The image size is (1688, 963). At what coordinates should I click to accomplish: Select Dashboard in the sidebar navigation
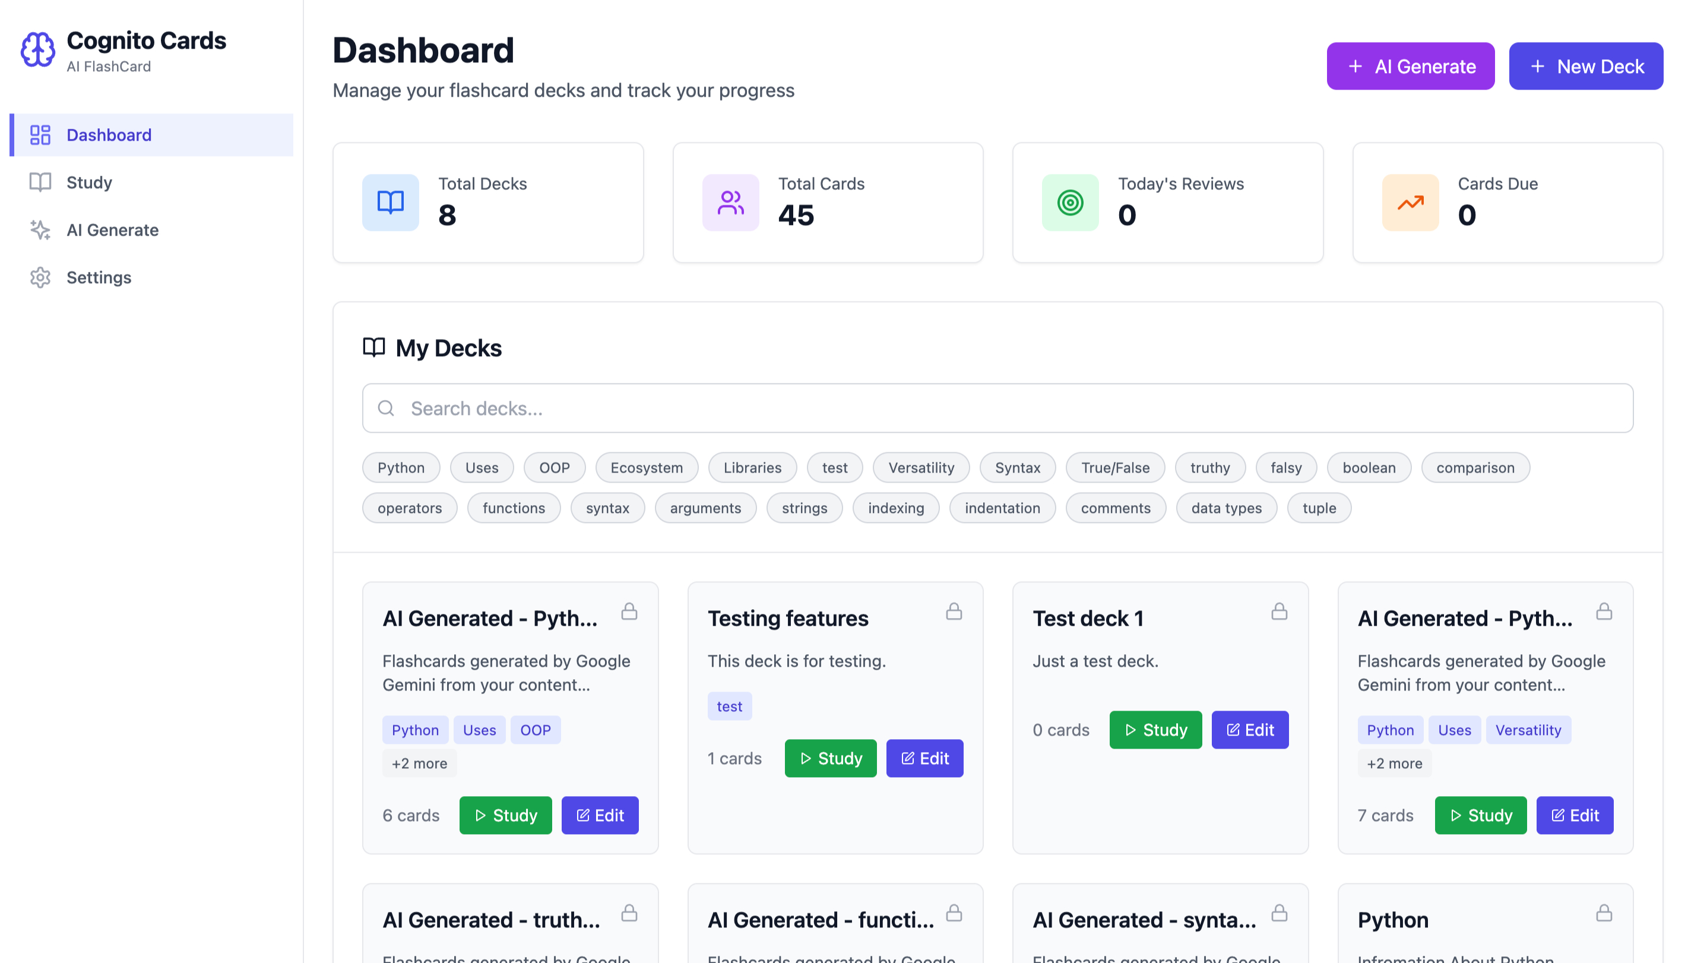[109, 134]
